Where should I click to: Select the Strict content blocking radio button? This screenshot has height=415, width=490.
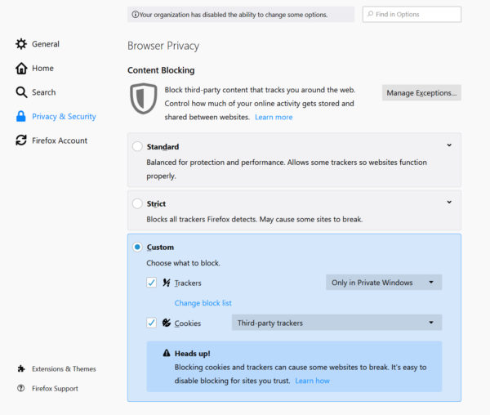tap(137, 203)
